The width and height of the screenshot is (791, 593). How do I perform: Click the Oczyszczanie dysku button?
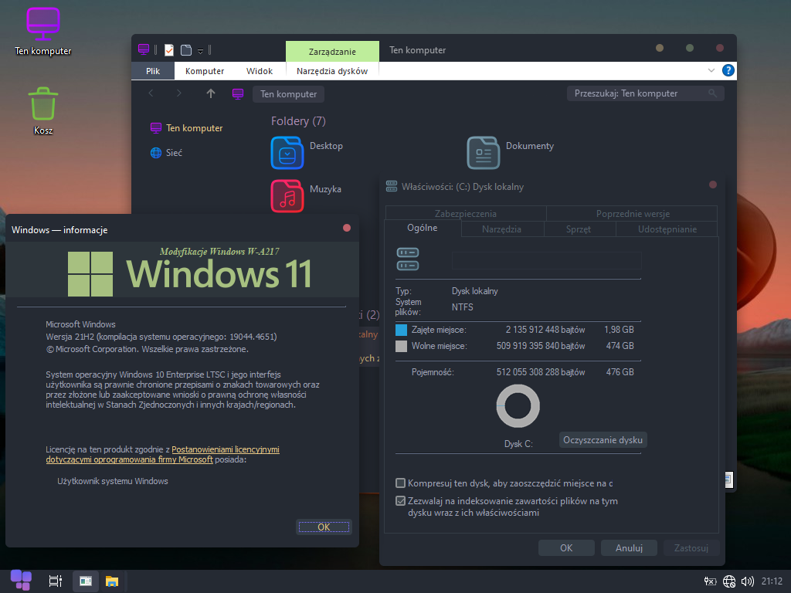[x=603, y=439]
